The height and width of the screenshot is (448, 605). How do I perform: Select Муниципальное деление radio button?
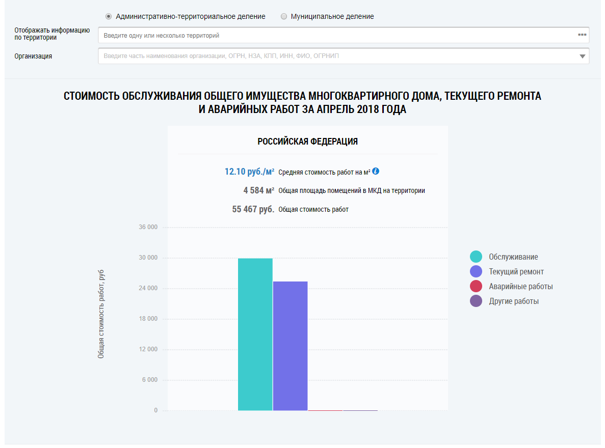(284, 16)
